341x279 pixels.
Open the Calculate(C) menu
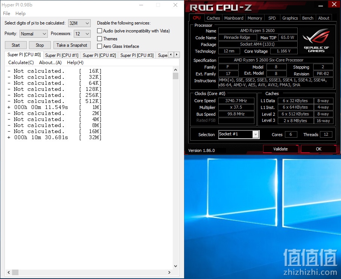click(21, 63)
